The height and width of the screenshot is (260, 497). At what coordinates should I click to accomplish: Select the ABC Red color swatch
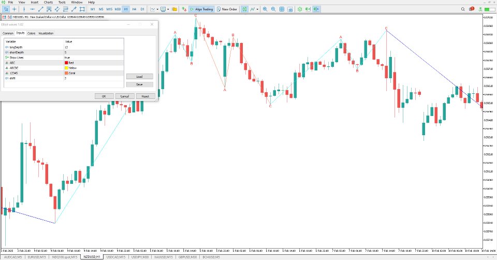click(x=67, y=63)
